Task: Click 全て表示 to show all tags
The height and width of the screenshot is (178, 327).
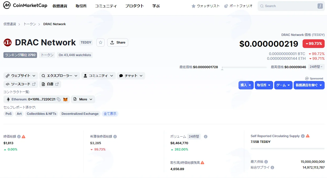Action: coord(110,114)
